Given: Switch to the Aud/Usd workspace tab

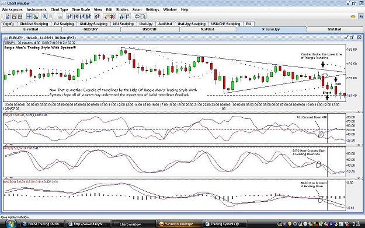Looking at the screenshot, I should click(165, 24).
